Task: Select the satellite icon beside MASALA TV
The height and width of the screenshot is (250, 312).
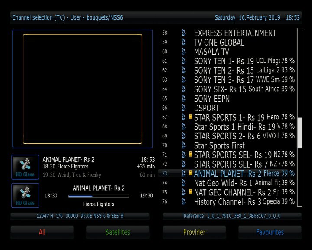Action: 184,52
